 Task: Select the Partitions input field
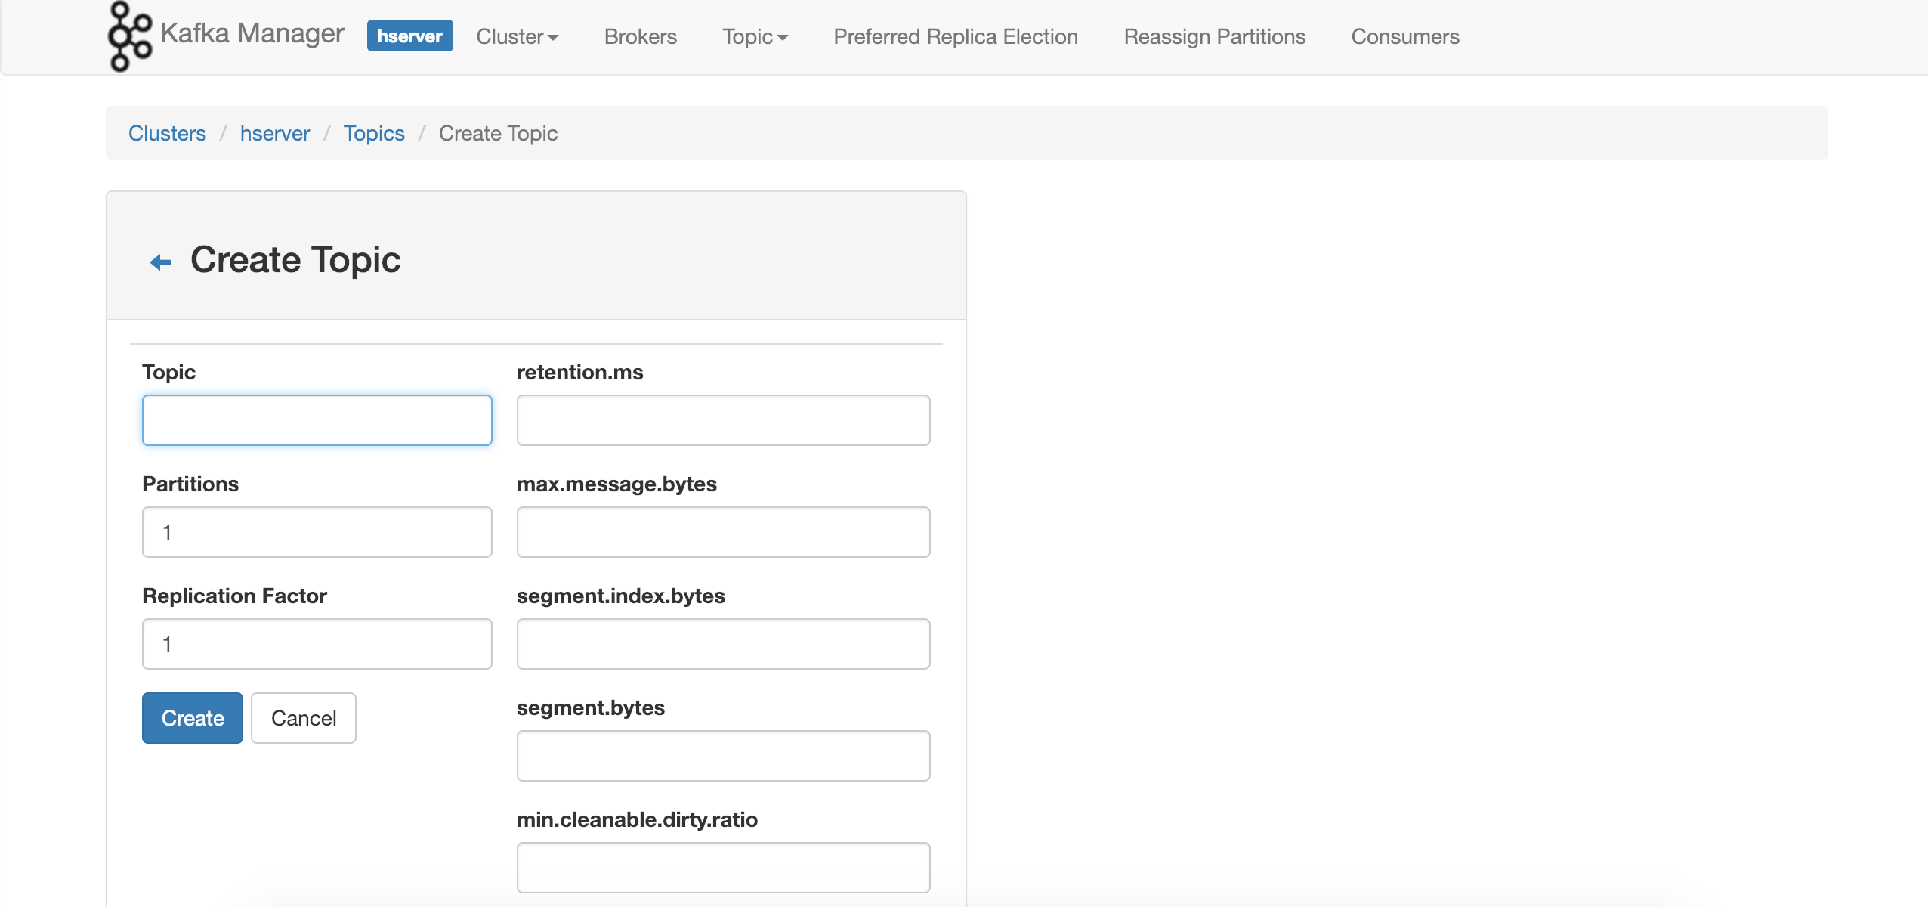pyautogui.click(x=317, y=531)
